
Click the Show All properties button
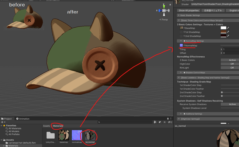click(x=189, y=10)
